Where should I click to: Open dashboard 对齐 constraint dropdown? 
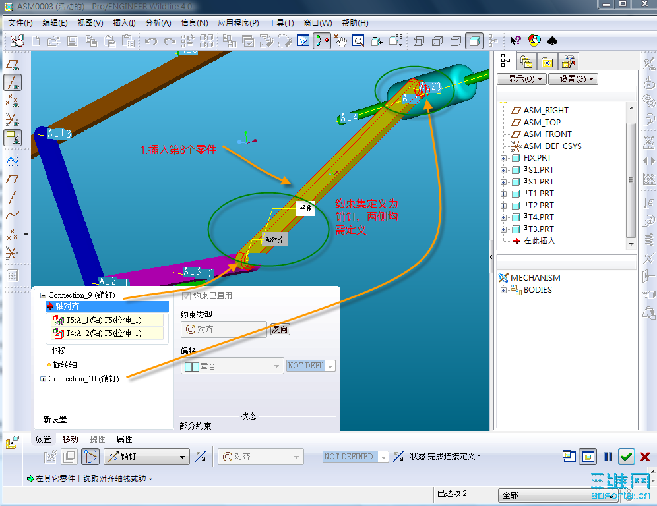pos(261,457)
